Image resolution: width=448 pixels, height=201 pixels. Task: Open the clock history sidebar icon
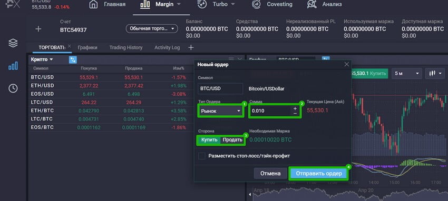click(13, 88)
